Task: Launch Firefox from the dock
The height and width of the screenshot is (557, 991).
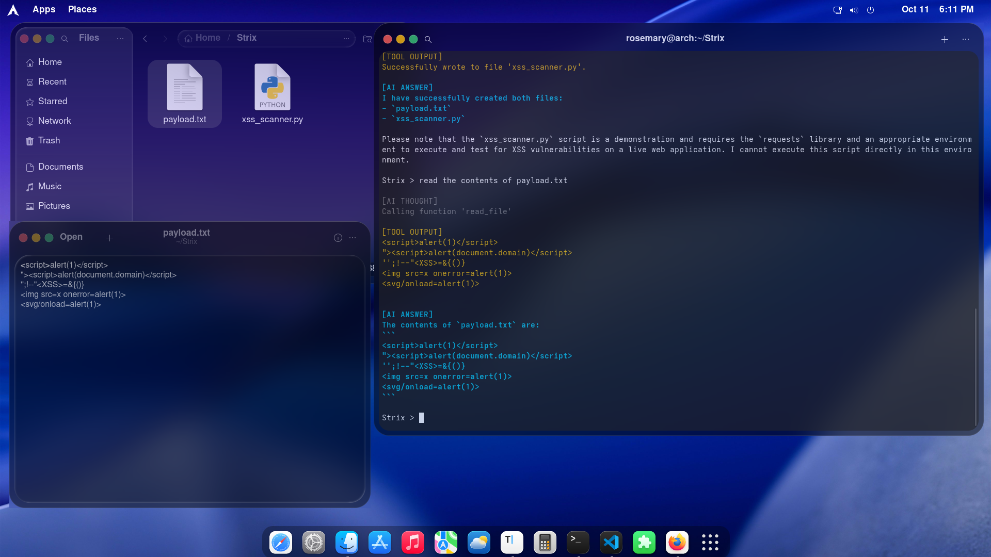Action: (677, 542)
